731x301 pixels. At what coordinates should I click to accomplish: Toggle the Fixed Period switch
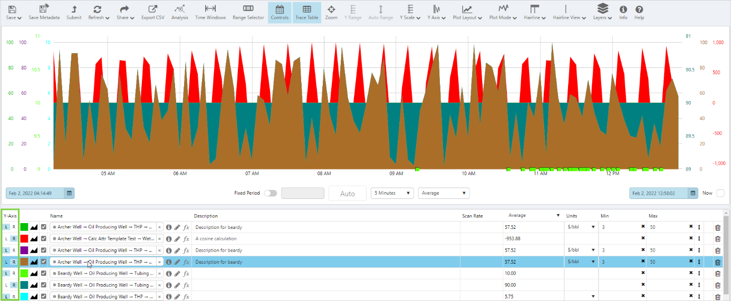coord(270,193)
